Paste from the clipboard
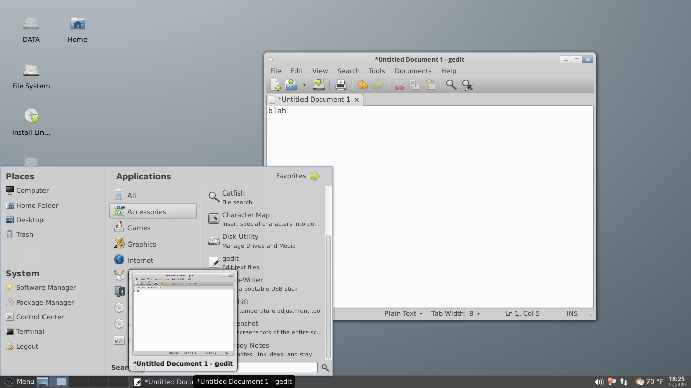 point(429,85)
